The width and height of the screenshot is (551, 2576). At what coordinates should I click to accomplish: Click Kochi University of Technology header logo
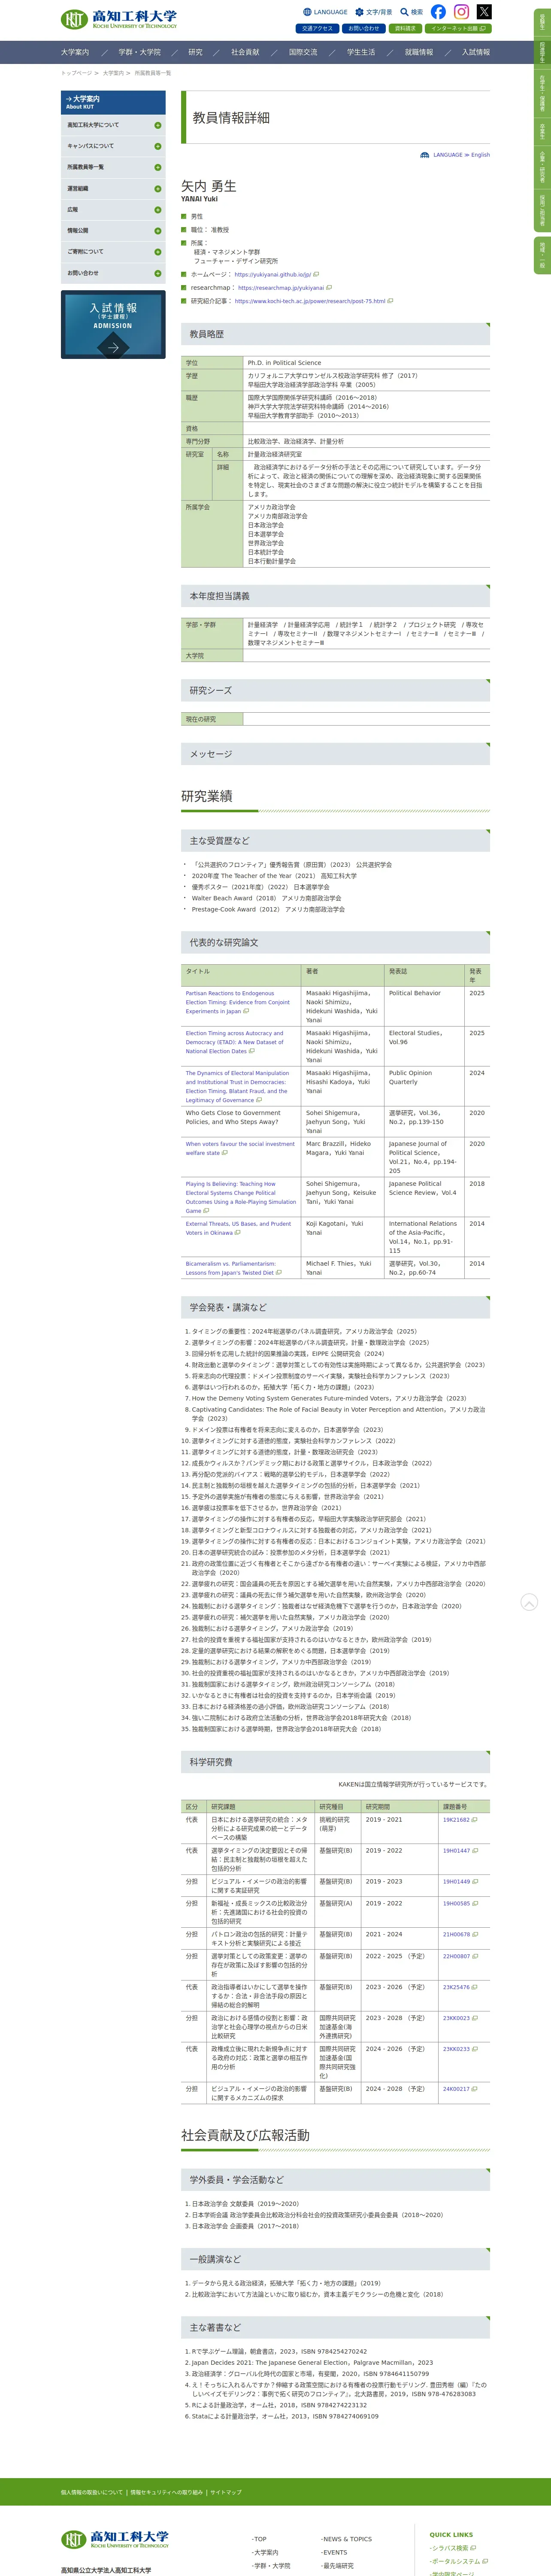(x=119, y=18)
